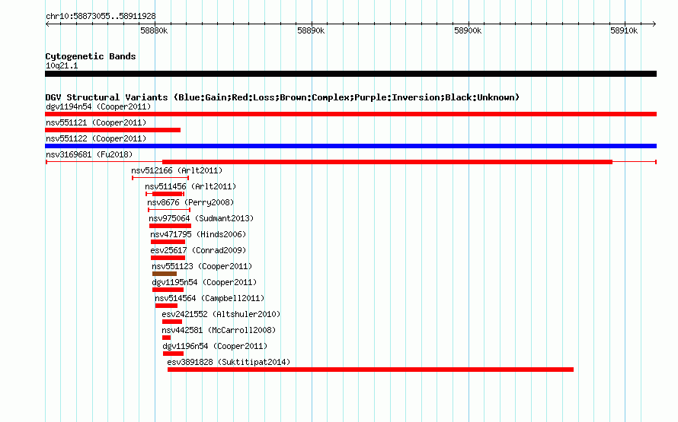The image size is (678, 422).
Task: Open nsv471795 (Hinds2006) variant label
Action: point(198,234)
